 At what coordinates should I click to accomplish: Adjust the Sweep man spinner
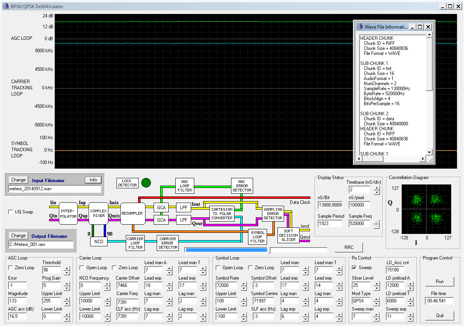pos(377,317)
